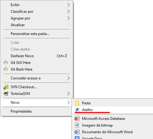Open the Novo submenu item

coord(36,103)
